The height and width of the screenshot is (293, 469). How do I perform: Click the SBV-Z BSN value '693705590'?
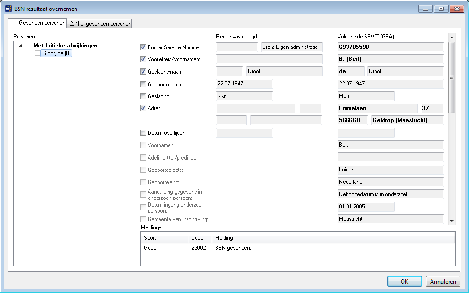tap(391, 47)
